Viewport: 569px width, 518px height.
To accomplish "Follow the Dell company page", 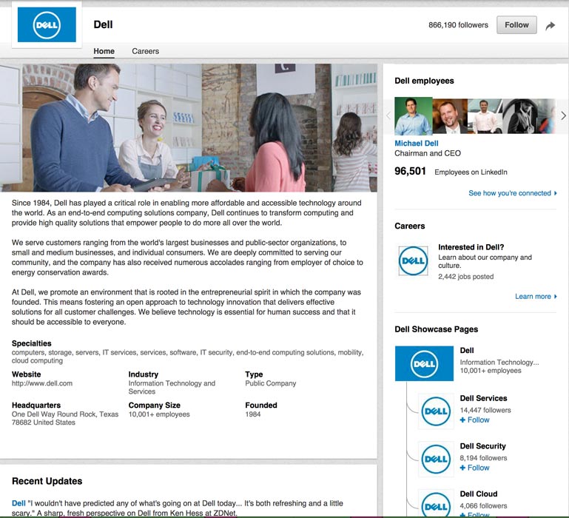I will (x=516, y=24).
